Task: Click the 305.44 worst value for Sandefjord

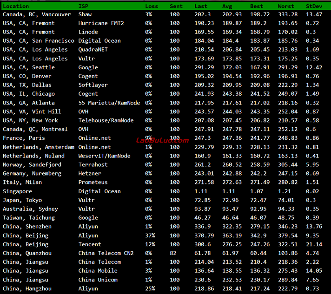Action: pos(287,165)
